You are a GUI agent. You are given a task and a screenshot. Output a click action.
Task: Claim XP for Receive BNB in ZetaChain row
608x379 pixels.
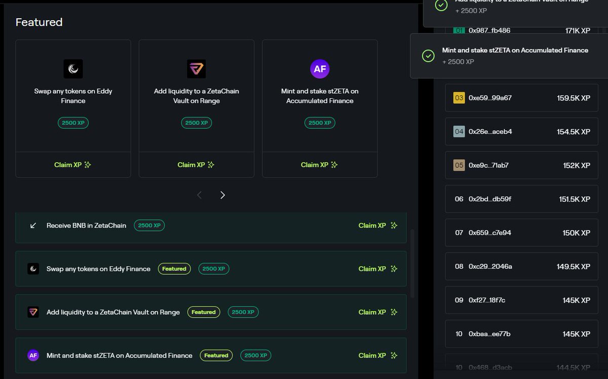(x=378, y=225)
